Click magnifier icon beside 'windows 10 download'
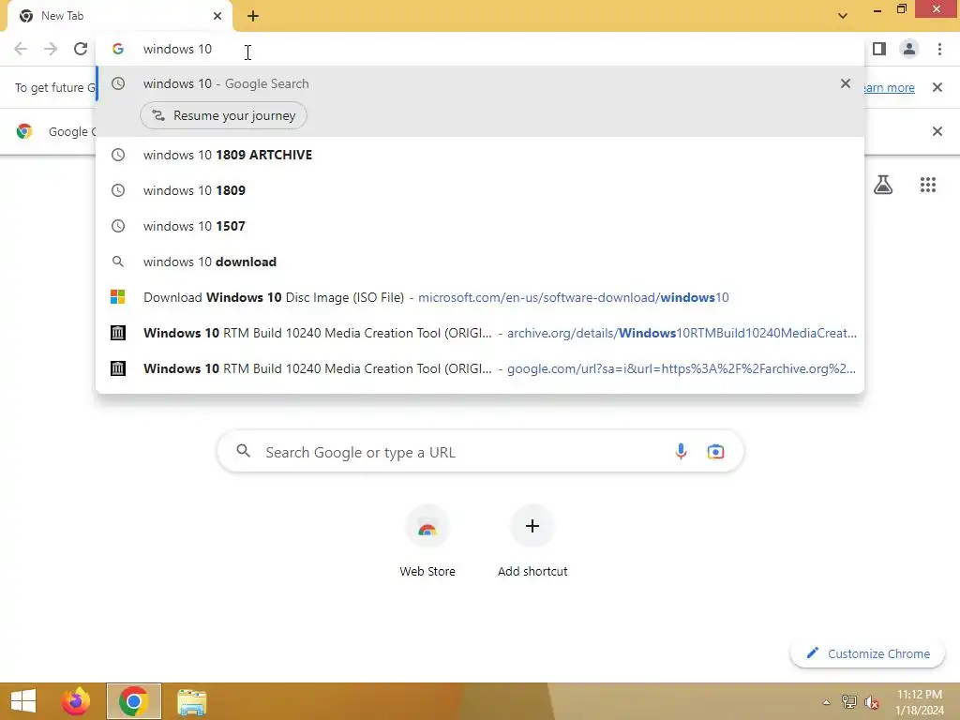The width and height of the screenshot is (960, 720). point(117,262)
